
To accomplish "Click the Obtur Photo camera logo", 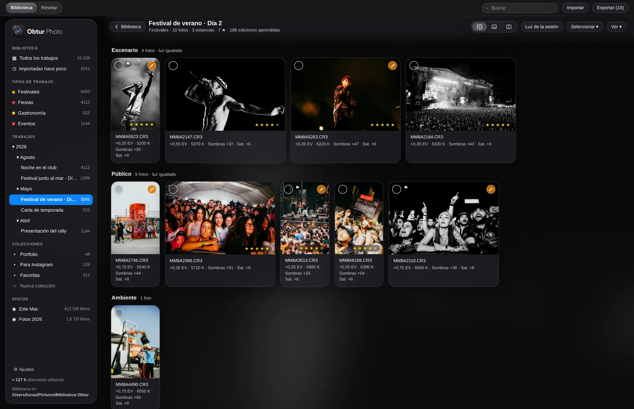I will (18, 31).
